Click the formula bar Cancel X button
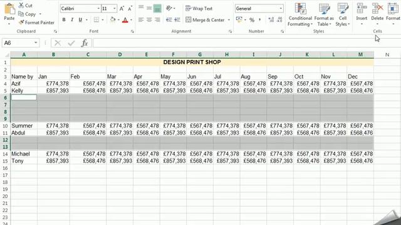 tap(58, 43)
